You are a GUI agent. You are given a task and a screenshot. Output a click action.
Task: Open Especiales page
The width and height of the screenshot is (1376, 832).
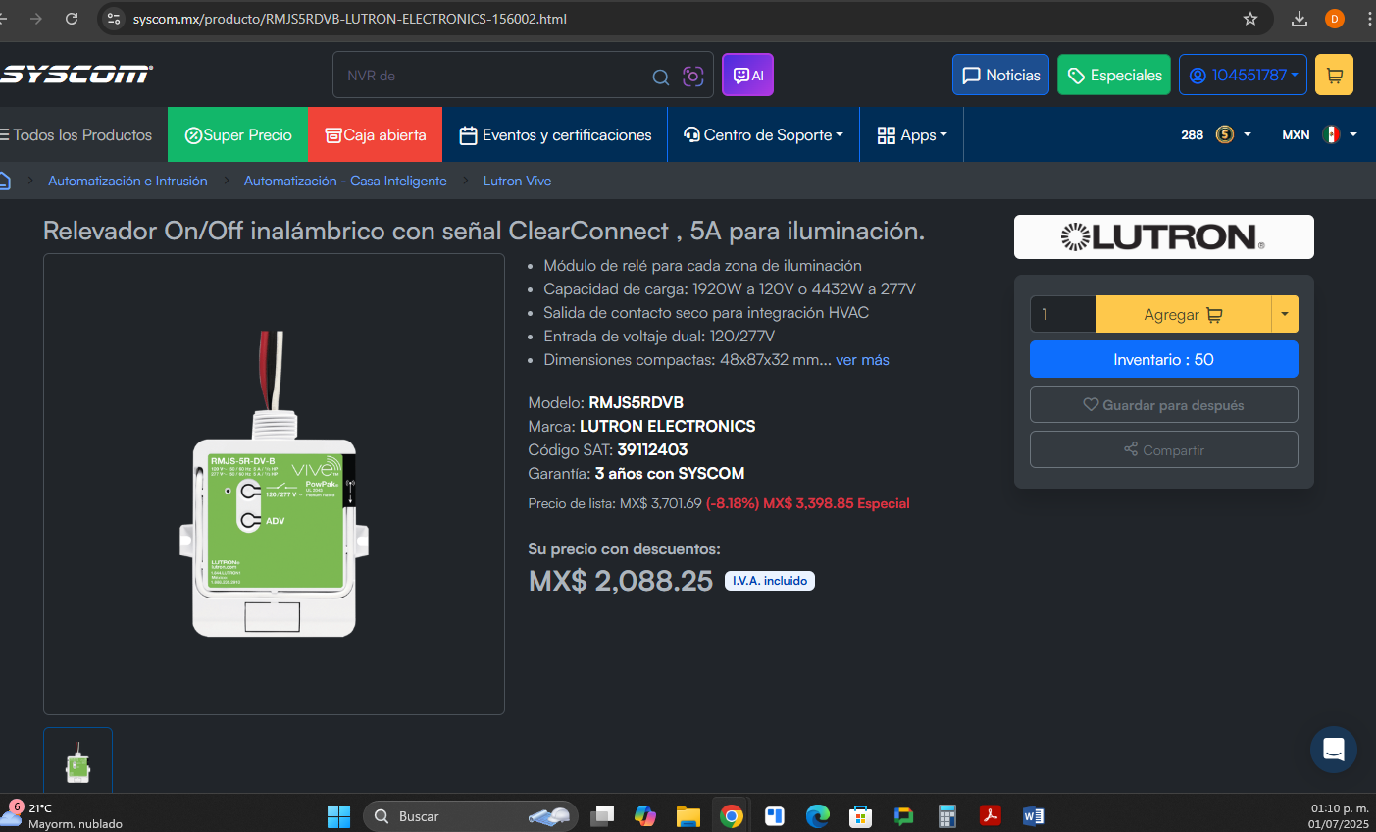click(1114, 75)
